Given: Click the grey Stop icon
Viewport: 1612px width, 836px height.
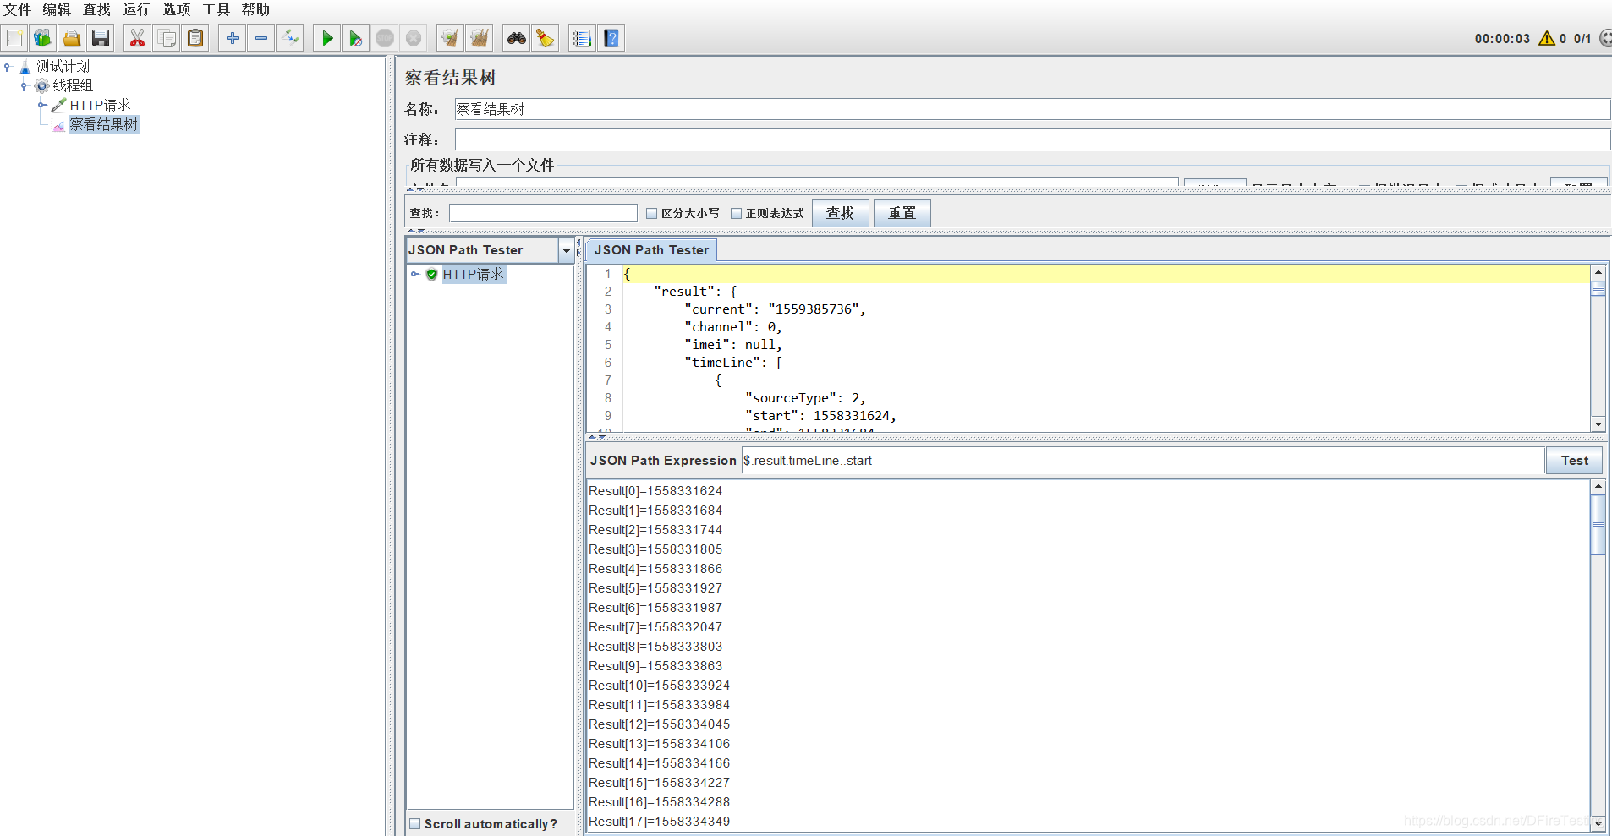Looking at the screenshot, I should (385, 38).
